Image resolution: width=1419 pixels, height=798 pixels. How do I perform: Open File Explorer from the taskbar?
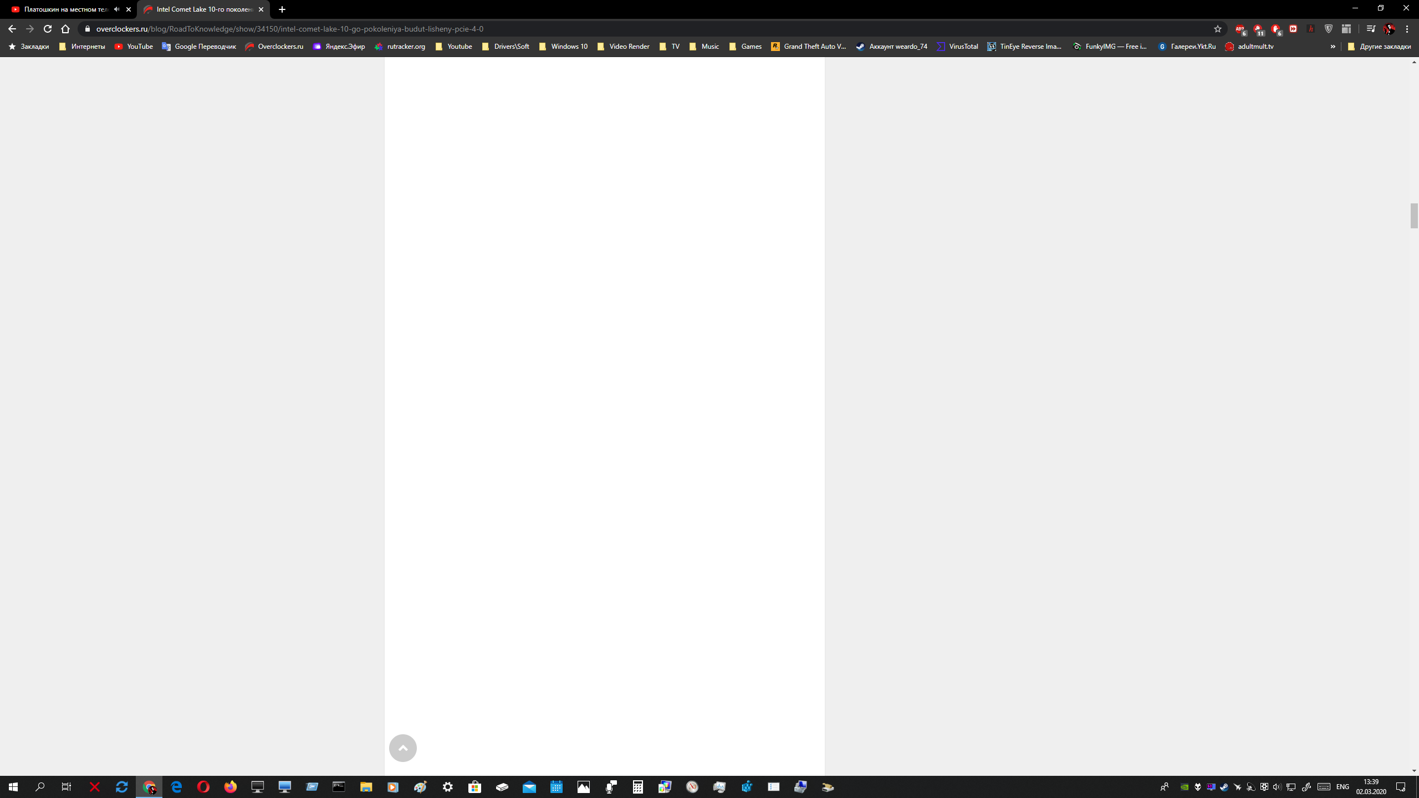(x=366, y=787)
